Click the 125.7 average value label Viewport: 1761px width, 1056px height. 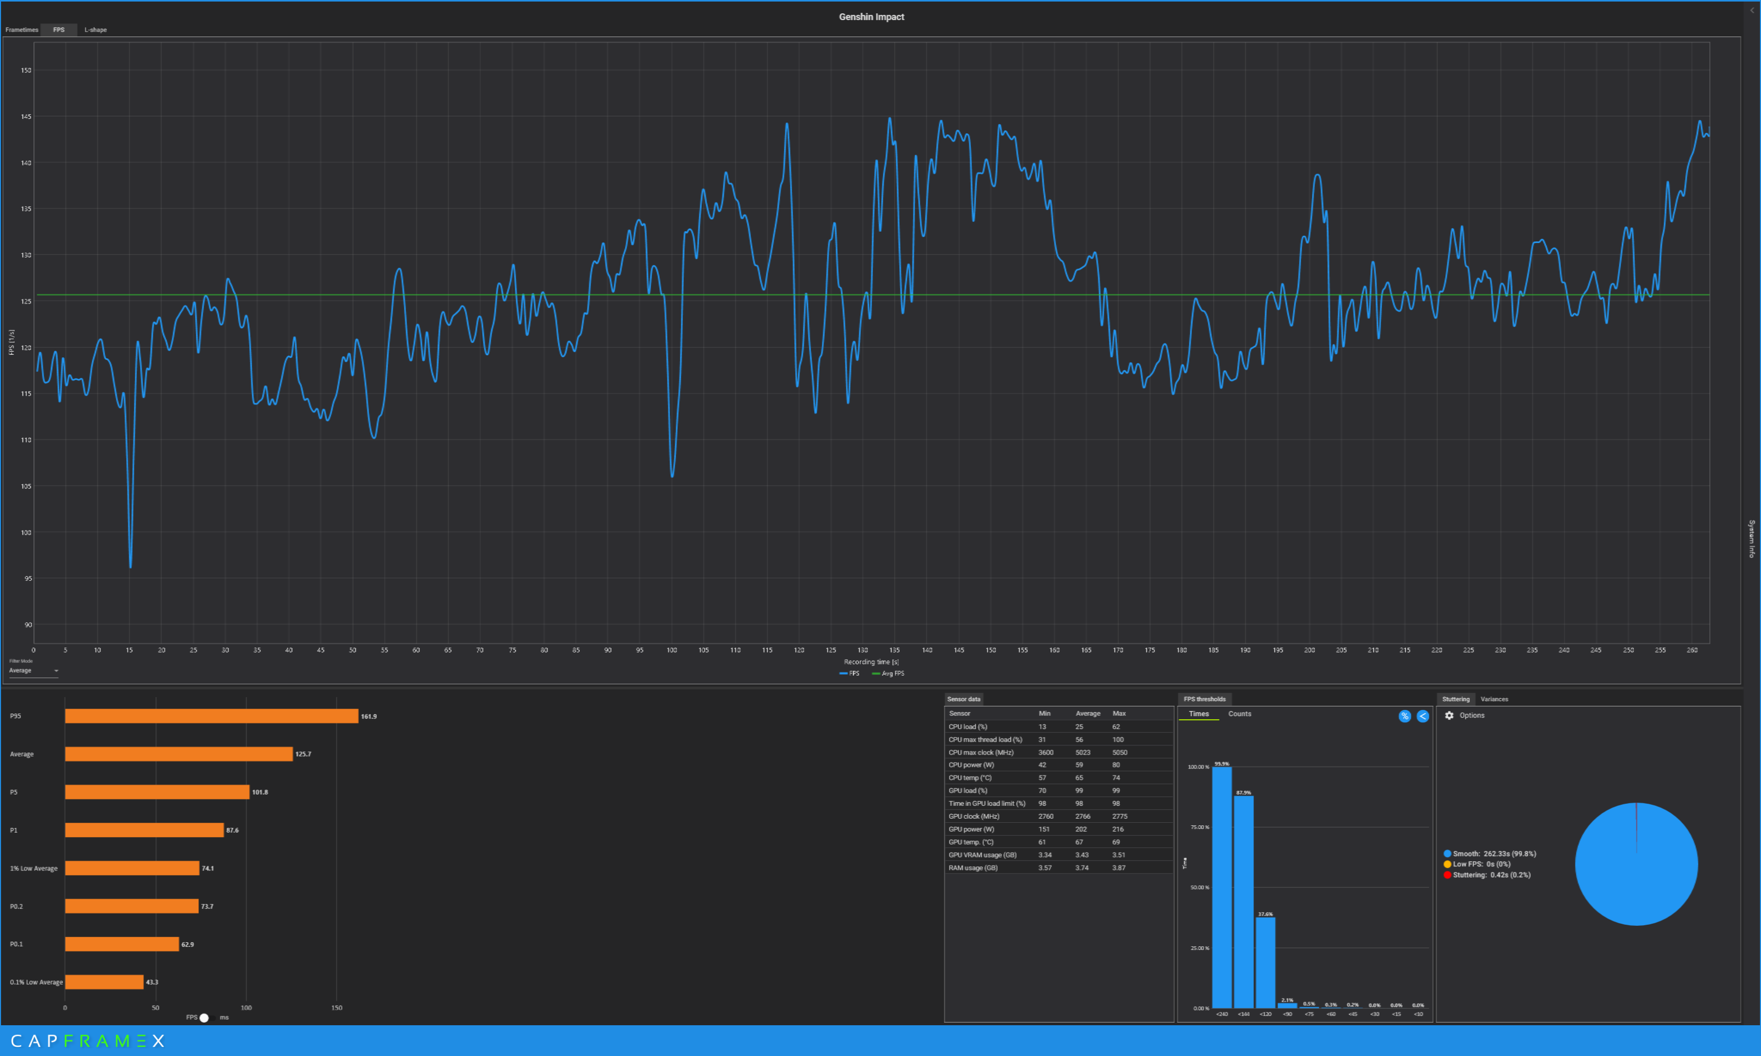[x=303, y=754]
